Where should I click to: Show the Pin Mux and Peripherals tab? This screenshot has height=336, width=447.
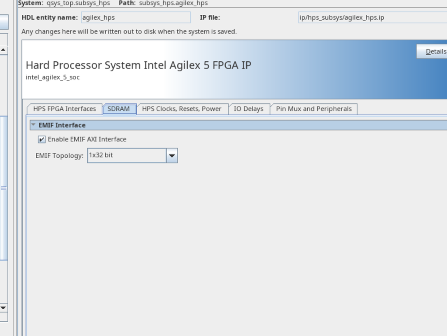tap(314, 109)
